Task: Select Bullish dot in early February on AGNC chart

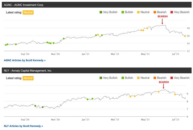Action: (x=102, y=35)
